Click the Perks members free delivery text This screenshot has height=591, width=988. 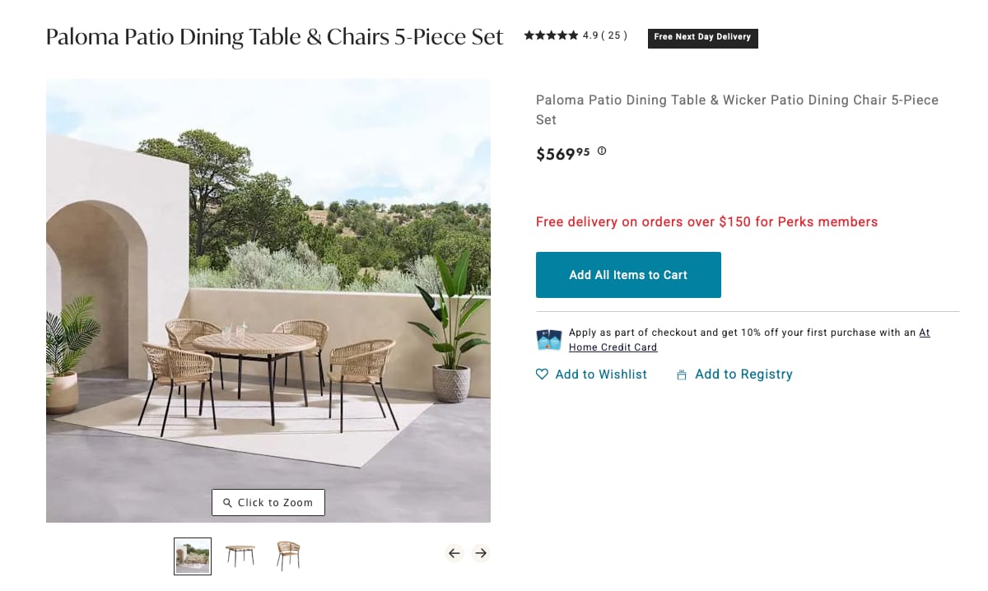tap(706, 222)
